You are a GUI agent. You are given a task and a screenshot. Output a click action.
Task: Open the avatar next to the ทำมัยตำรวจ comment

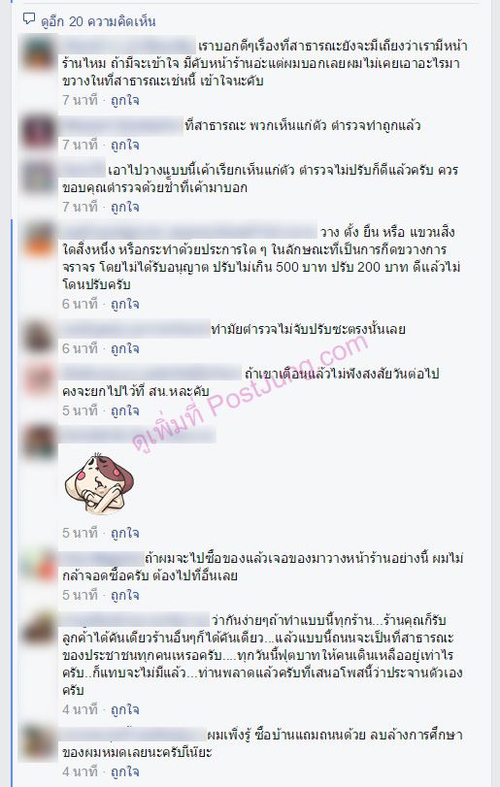pos(39,338)
